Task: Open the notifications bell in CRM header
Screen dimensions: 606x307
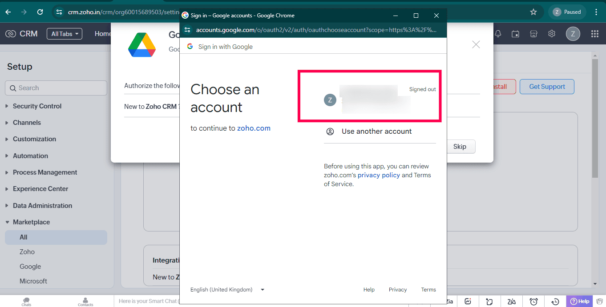Action: coord(498,34)
